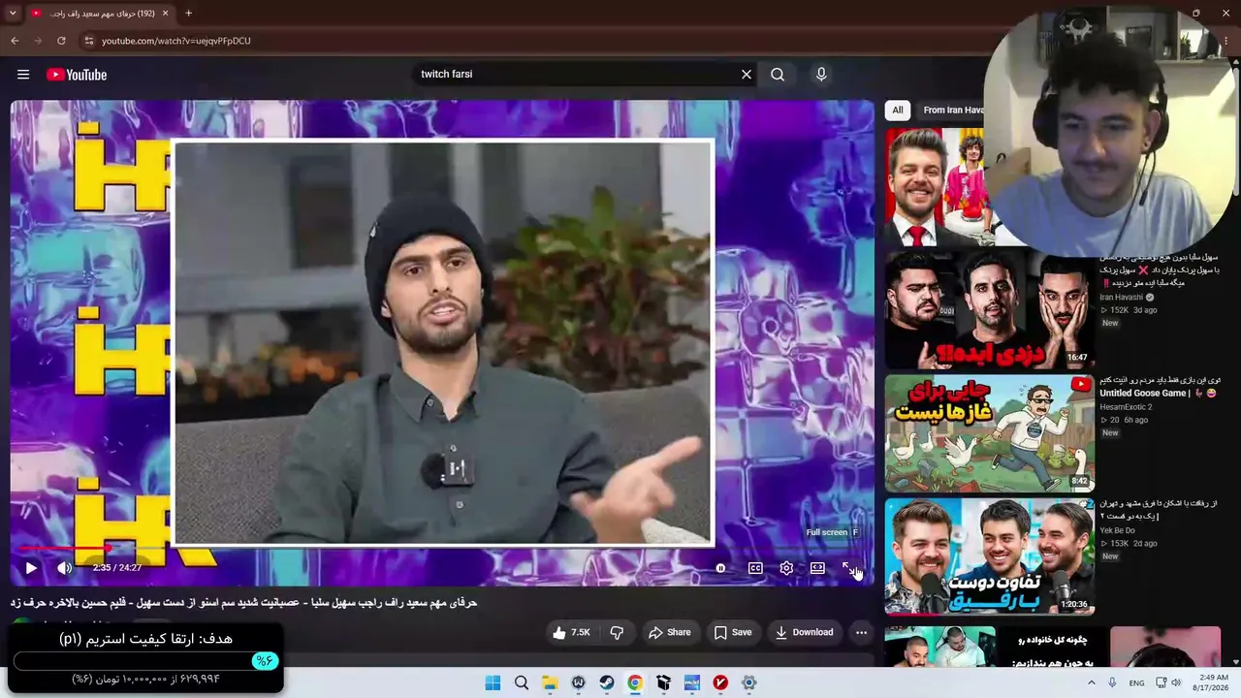Open the red V app on taskbar
Image resolution: width=1241 pixels, height=698 pixels.
coord(720,682)
